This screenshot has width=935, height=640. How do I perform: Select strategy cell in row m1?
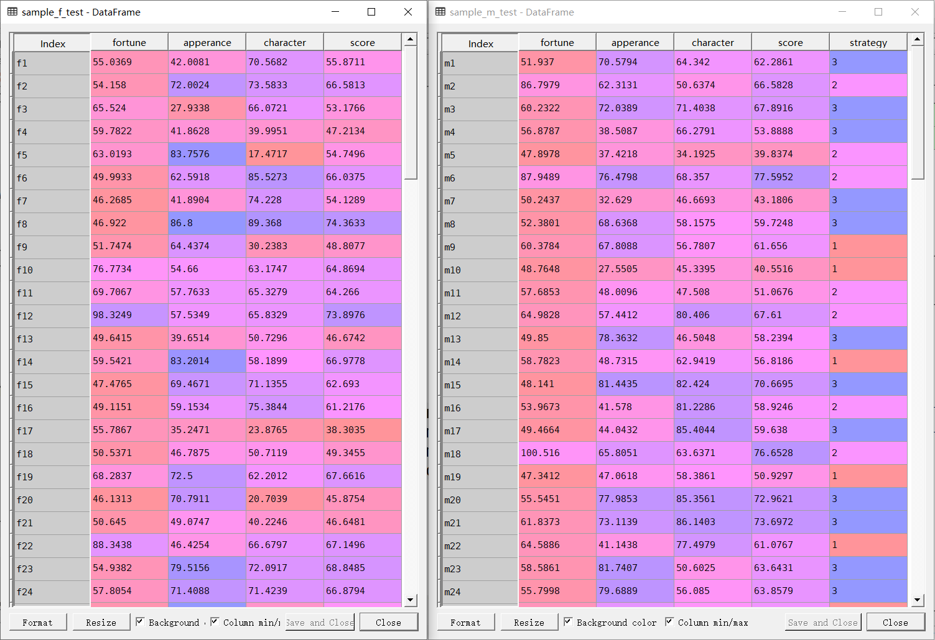pyautogui.click(x=868, y=62)
